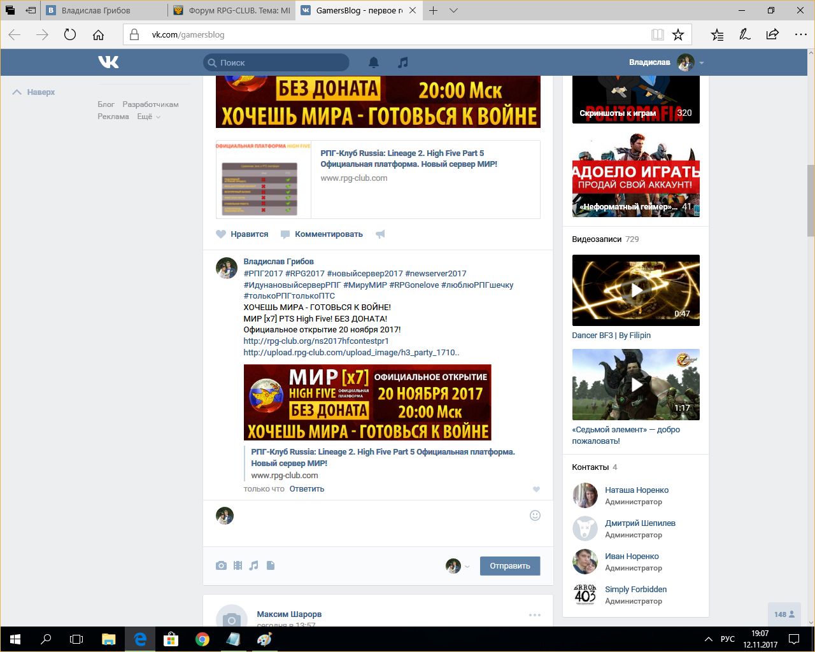Open Edge web notes pen

744,35
